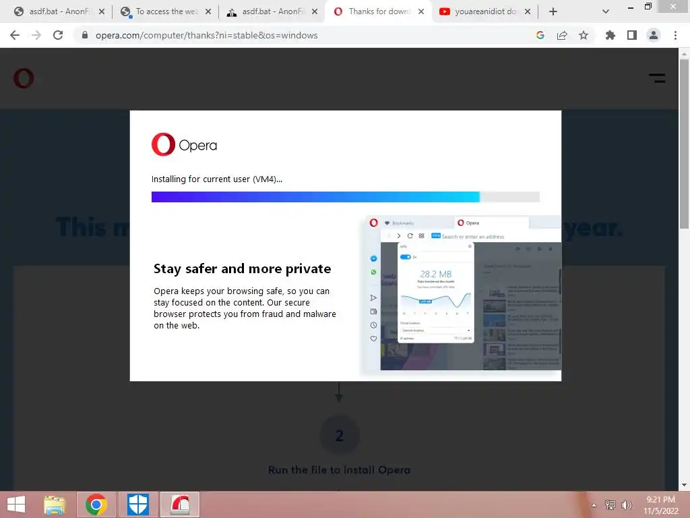Viewport: 690px width, 518px height.
Task: Open the blue shield taskbar icon
Action: click(137, 505)
